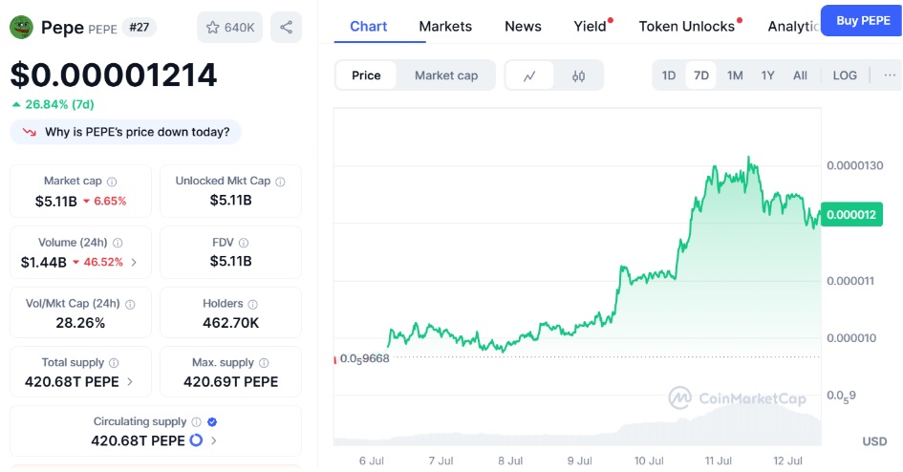Click the Buy PEPE button
The height and width of the screenshot is (472, 903).
[x=863, y=21]
